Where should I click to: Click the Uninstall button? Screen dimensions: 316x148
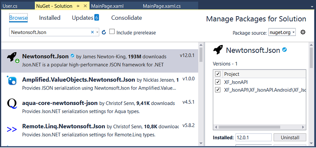[x=290, y=138]
